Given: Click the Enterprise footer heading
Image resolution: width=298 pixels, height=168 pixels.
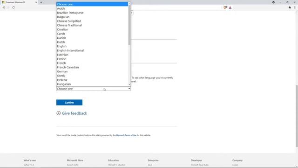Looking at the screenshot, I should pos(153,161).
